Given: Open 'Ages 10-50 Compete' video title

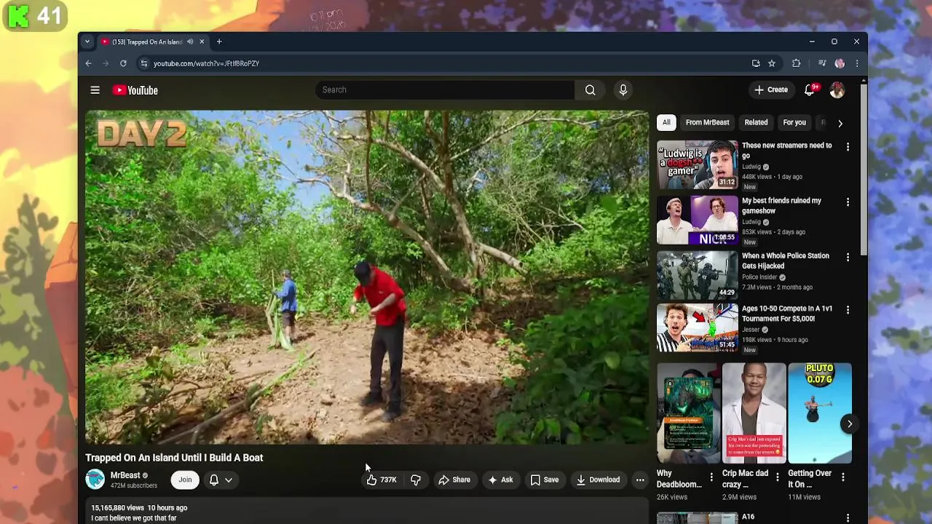Looking at the screenshot, I should click(x=787, y=313).
